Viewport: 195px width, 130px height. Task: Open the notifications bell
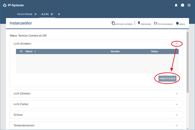click(176, 5)
